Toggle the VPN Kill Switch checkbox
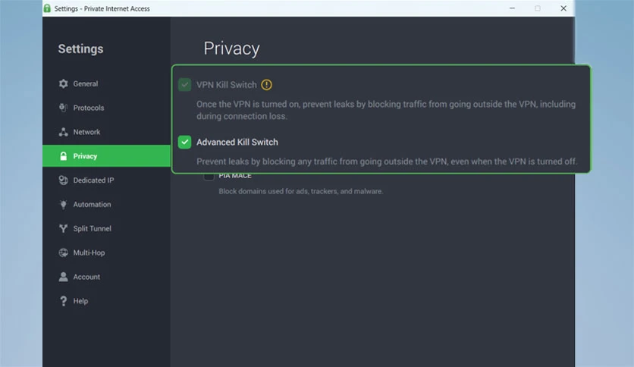634x367 pixels. click(185, 85)
